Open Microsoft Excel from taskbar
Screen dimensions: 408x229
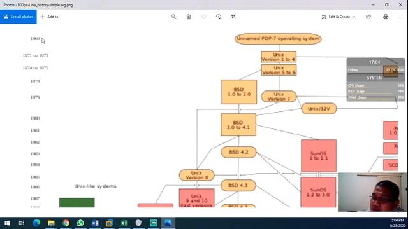[x=124, y=223]
